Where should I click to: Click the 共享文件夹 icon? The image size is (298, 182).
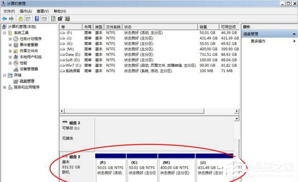click(x=16, y=51)
